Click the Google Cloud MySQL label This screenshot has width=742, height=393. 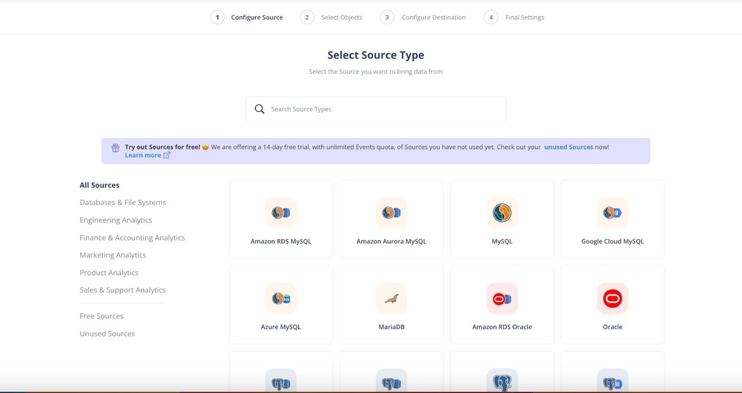612,241
